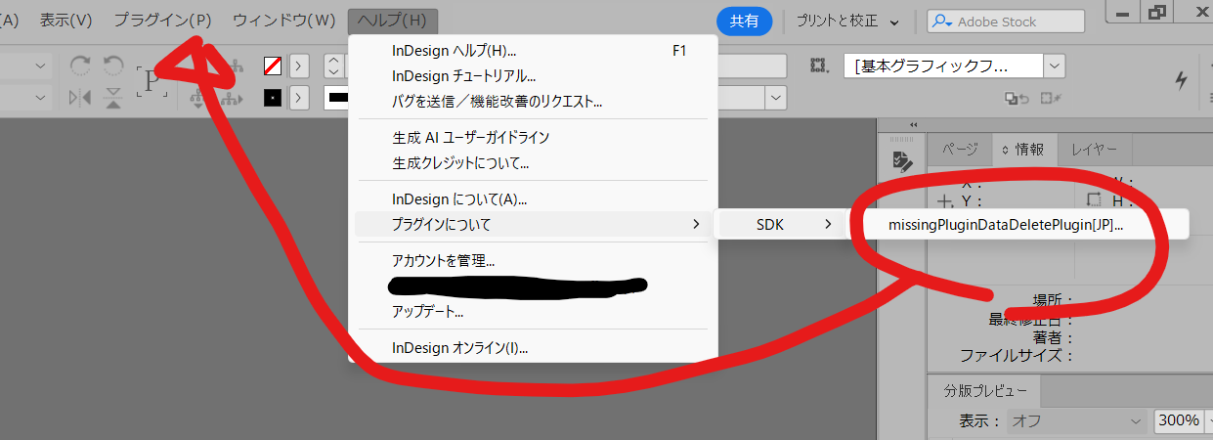Click the rotate 90° counterclockwise icon
Screen dimensions: 1213x440
pos(113,66)
